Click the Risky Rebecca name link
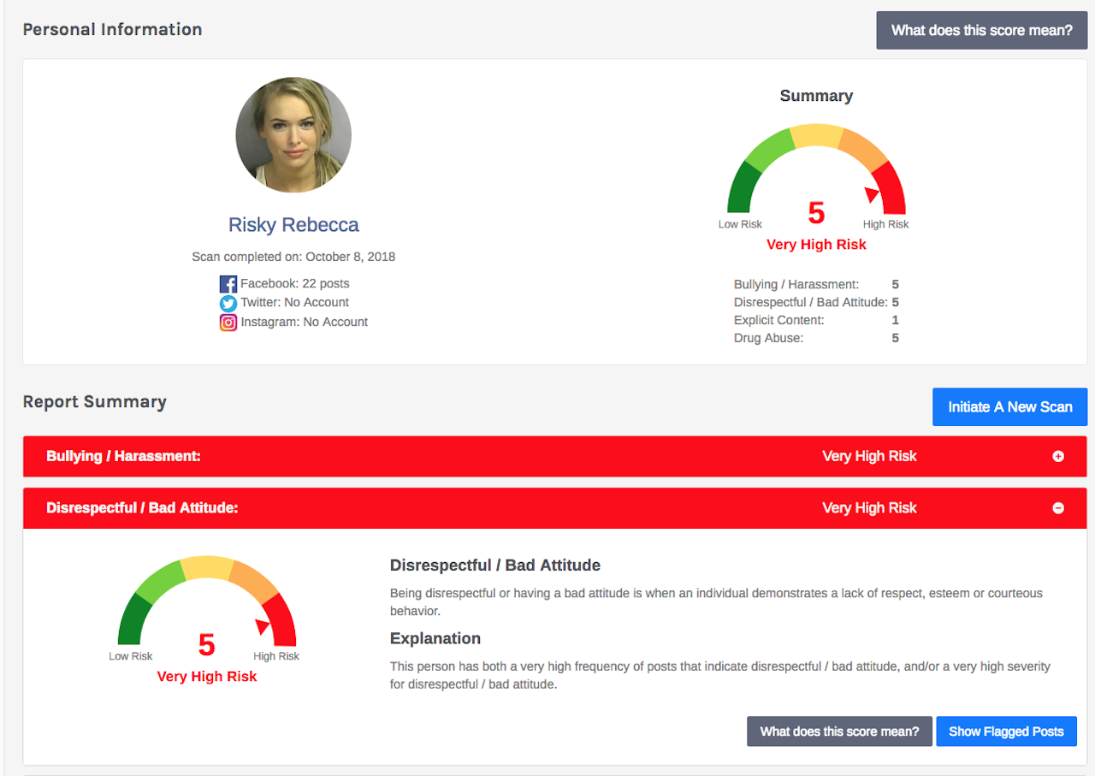This screenshot has height=776, width=1095. [x=293, y=225]
